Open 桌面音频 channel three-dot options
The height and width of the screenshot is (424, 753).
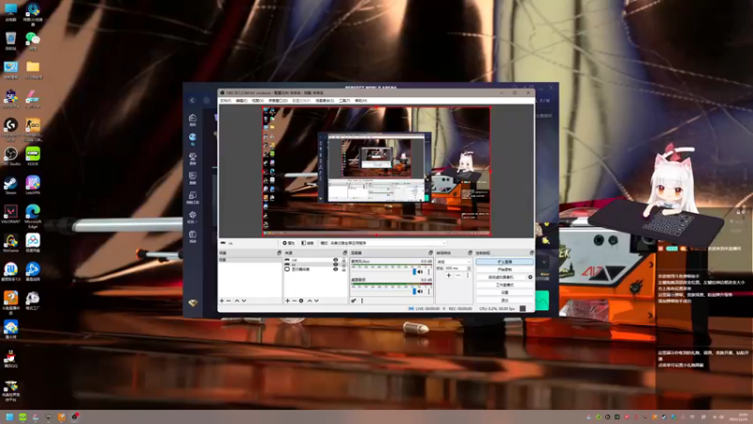tap(429, 291)
